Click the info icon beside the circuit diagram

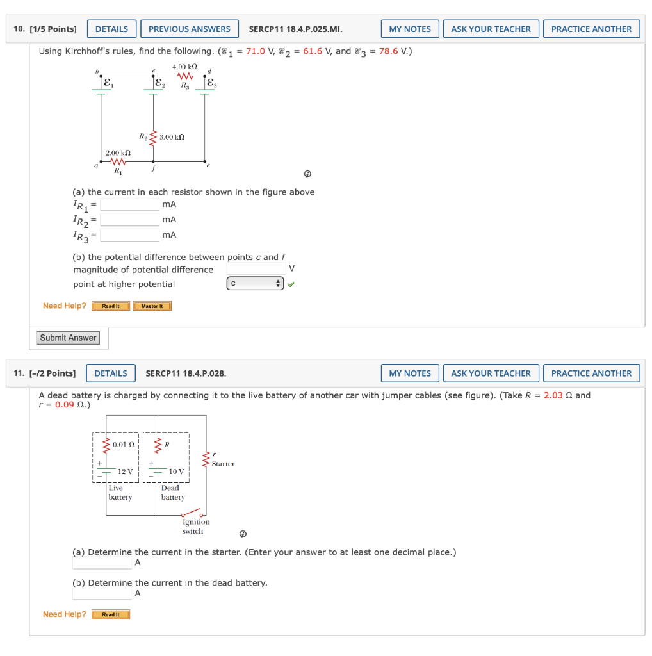pos(308,173)
